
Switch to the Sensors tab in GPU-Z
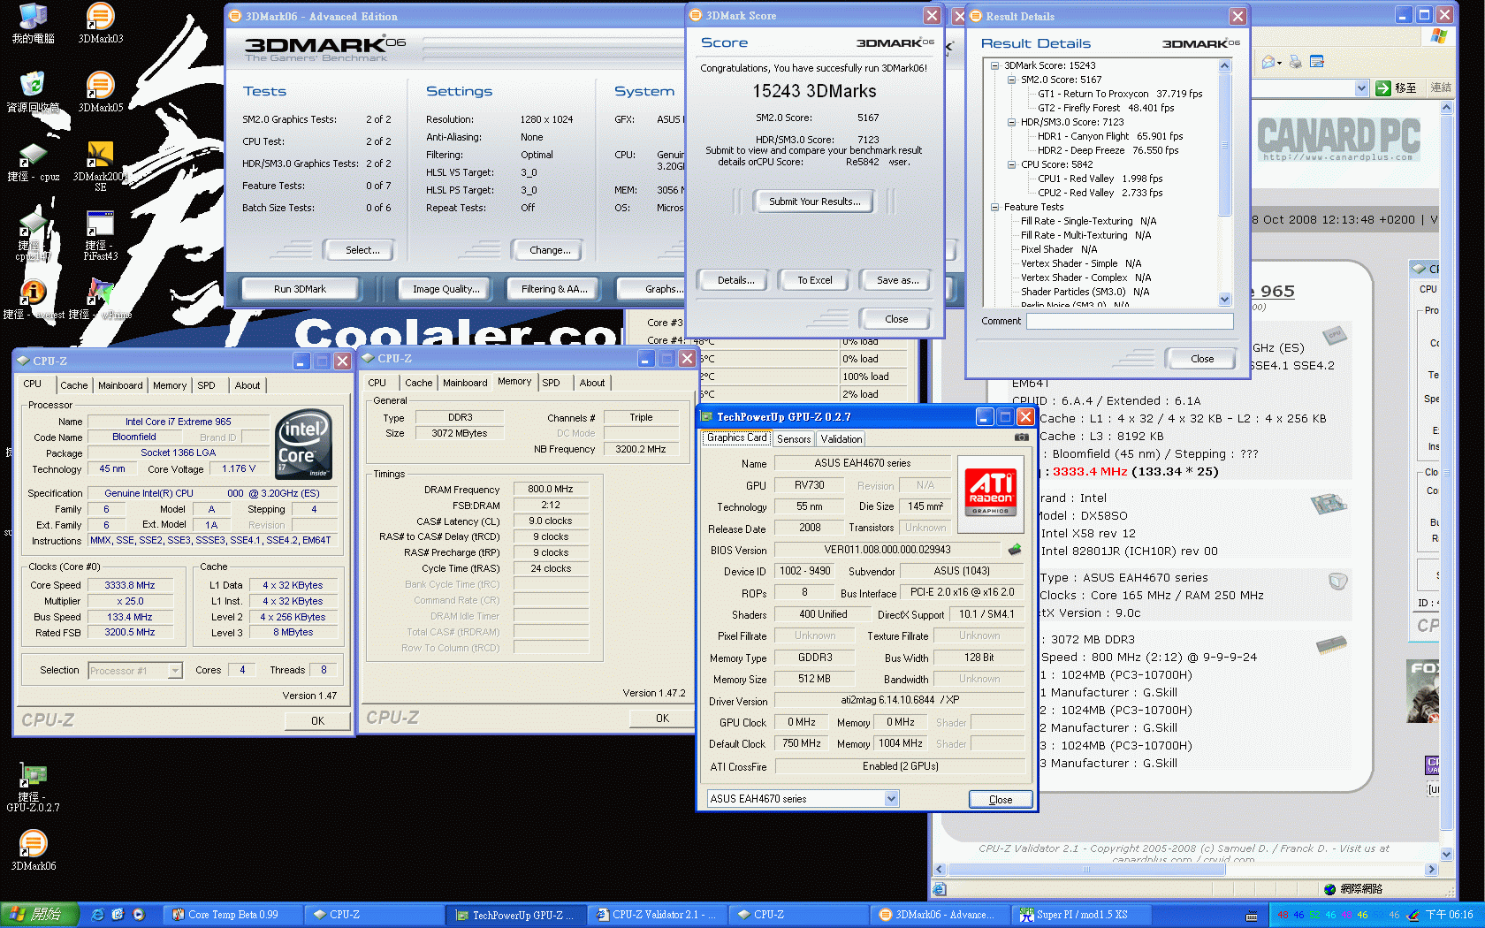[x=794, y=439]
